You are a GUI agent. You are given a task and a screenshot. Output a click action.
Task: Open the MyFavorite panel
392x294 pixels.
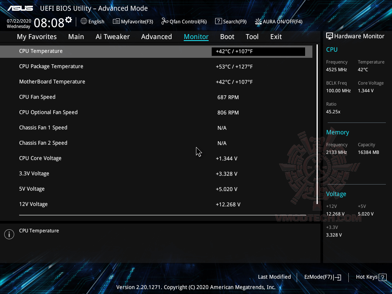click(x=133, y=21)
